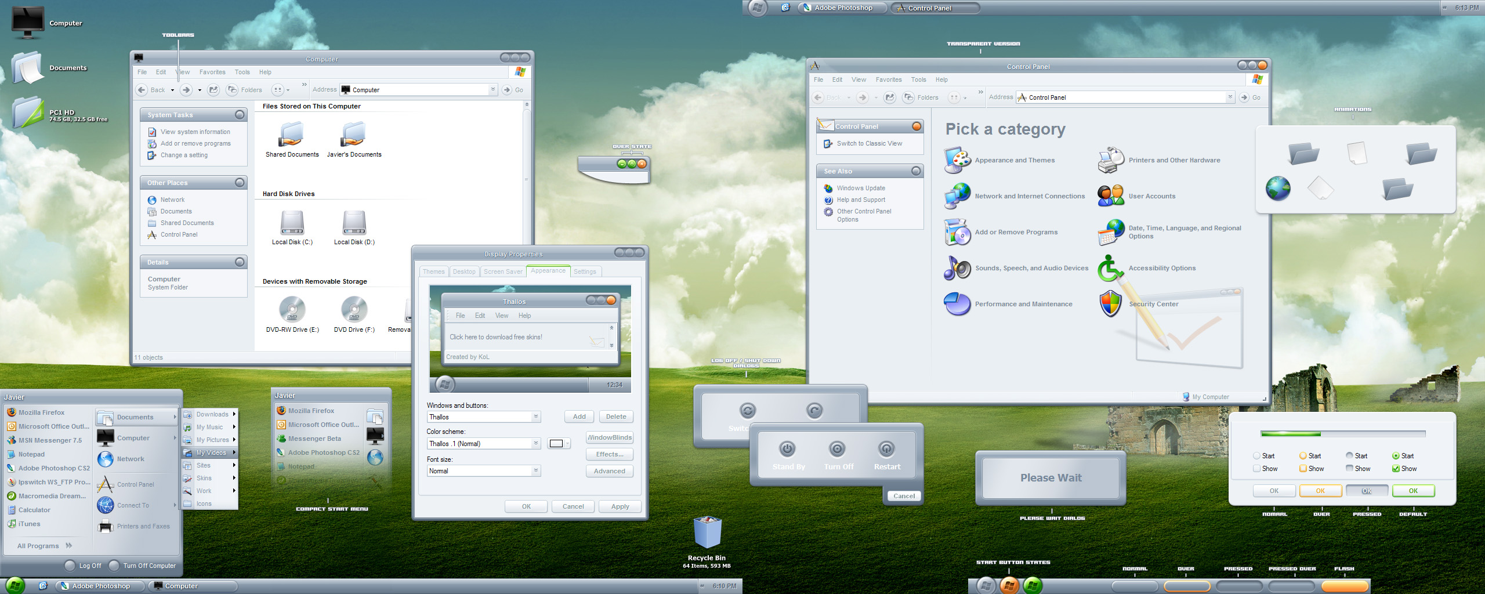Click the Control Panel address field
This screenshot has width=1485, height=594.
[x=1125, y=97]
